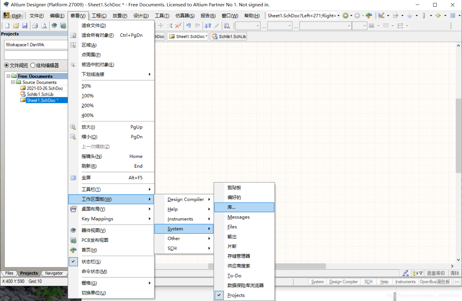Click the Device View chip icon
Screen dimensions: 462x301
click(54, 26)
